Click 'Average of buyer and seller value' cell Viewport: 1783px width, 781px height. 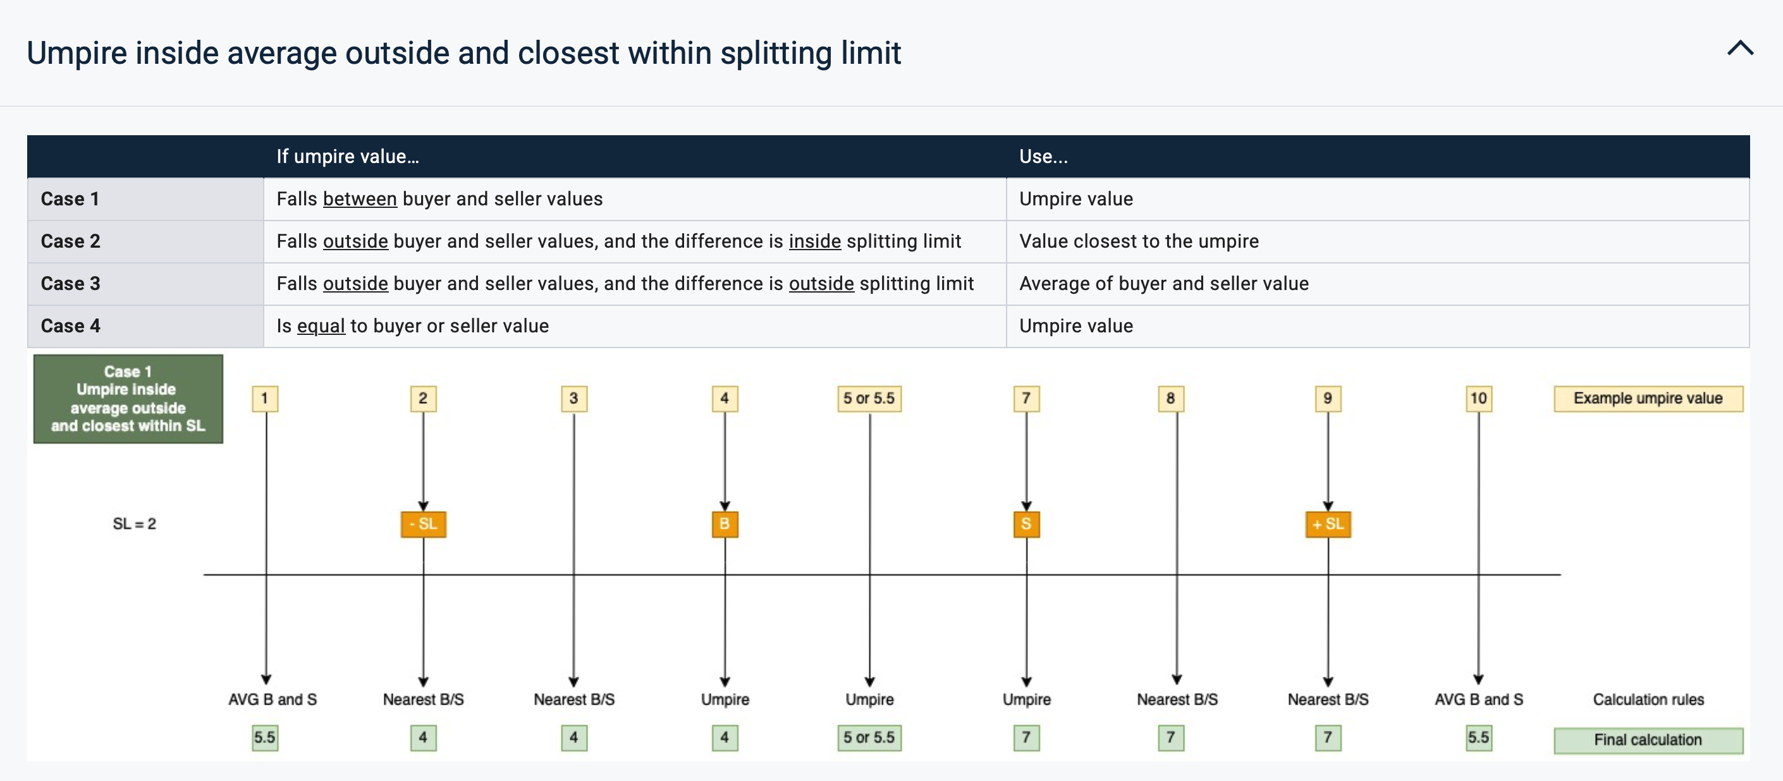[1163, 284]
